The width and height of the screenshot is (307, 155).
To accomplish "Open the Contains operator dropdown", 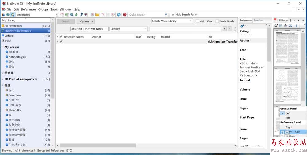I will tap(128, 29).
